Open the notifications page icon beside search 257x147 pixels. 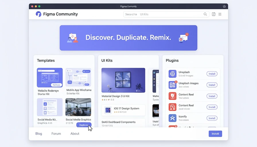pyautogui.click(x=214, y=14)
